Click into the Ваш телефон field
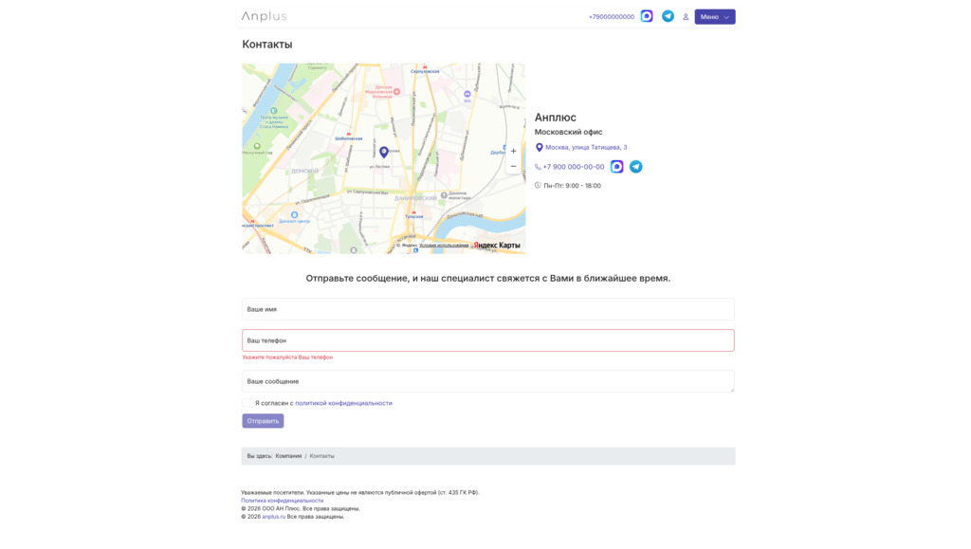Image resolution: width=971 pixels, height=549 pixels. [x=487, y=340]
